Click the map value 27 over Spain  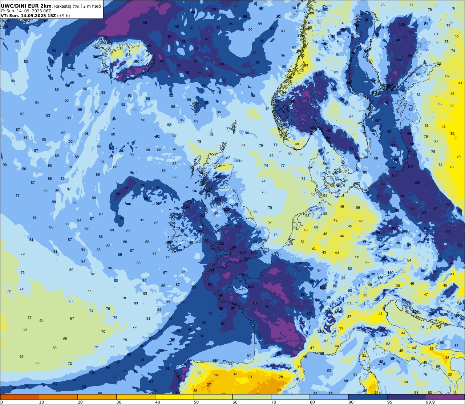click(x=209, y=384)
